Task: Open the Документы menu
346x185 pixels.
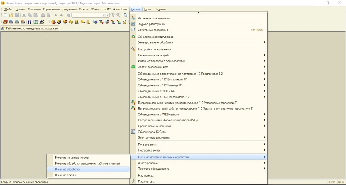Action: point(69,9)
